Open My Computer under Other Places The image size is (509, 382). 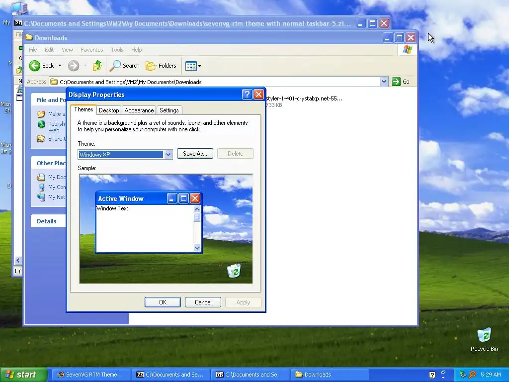click(52, 187)
